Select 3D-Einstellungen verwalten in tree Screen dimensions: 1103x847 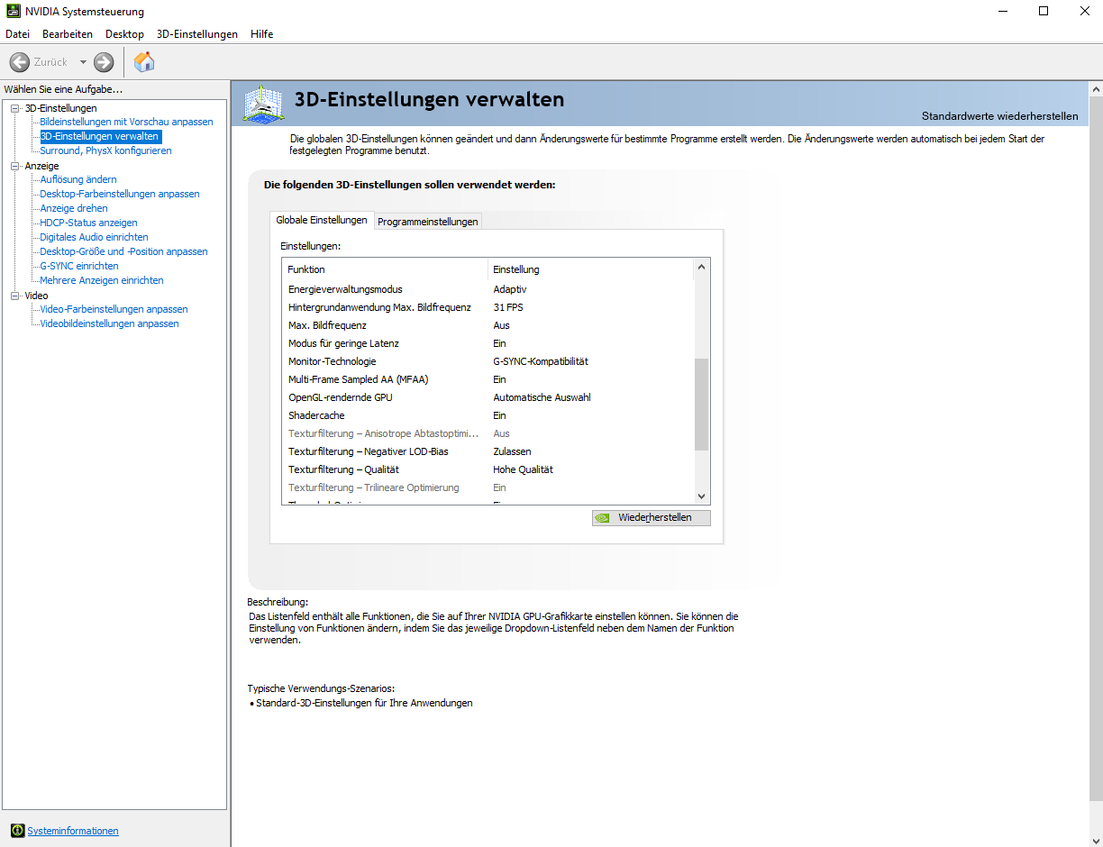(99, 136)
